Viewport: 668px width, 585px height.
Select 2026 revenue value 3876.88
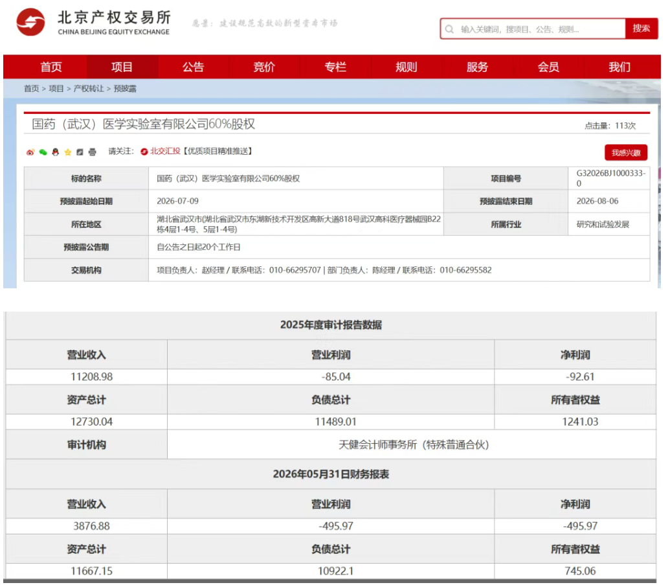(92, 526)
